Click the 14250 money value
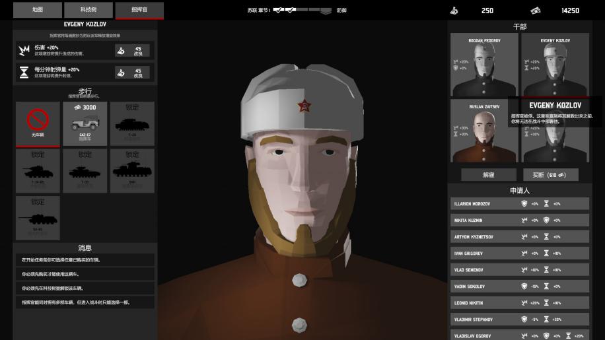This screenshot has height=340, width=605. (x=570, y=11)
